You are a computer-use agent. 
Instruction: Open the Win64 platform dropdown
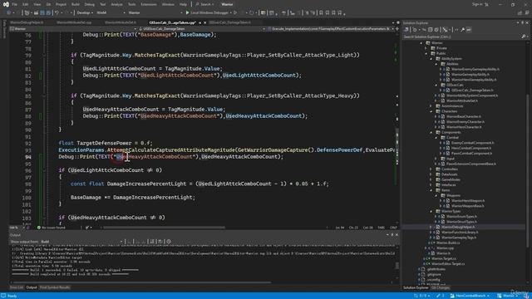[111, 12]
